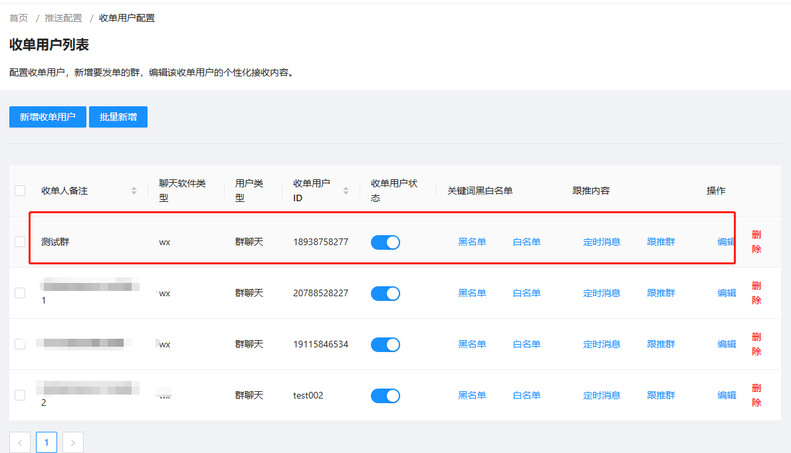Toggle status switch for 测试群 row
The height and width of the screenshot is (453, 791).
386,242
